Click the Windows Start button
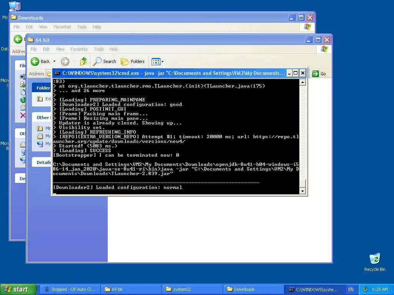The width and height of the screenshot is (394, 295). 18,289
